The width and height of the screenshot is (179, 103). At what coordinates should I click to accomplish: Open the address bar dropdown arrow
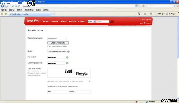pos(136,6)
